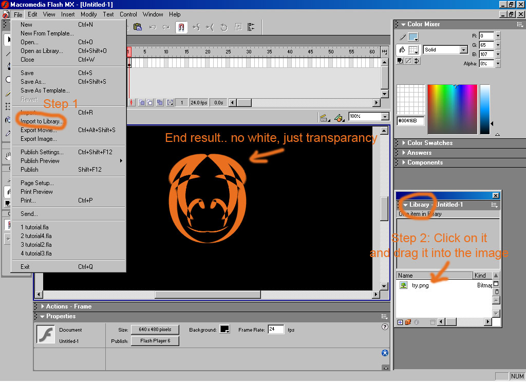
Task: Open the Edit Symbols icon above stage
Action: [x=339, y=118]
